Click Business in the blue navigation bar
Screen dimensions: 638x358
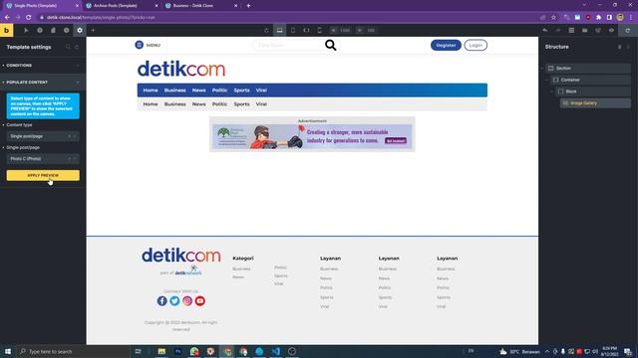point(175,90)
